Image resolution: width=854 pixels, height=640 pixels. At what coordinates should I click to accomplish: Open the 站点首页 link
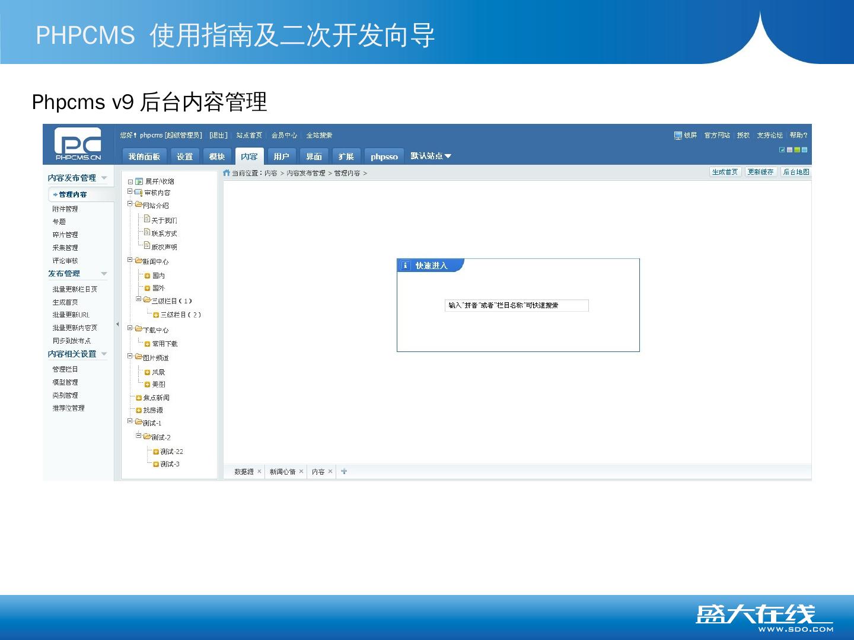point(249,136)
